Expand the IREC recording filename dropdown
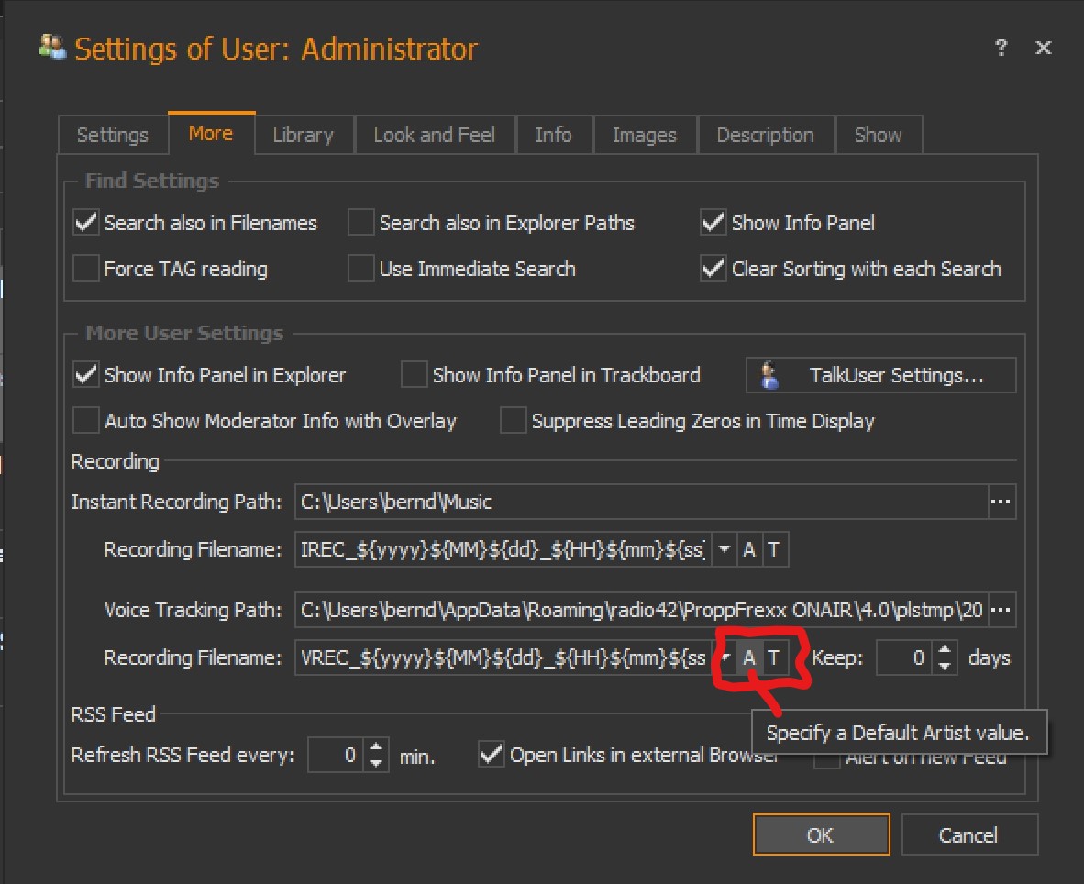 [x=725, y=549]
